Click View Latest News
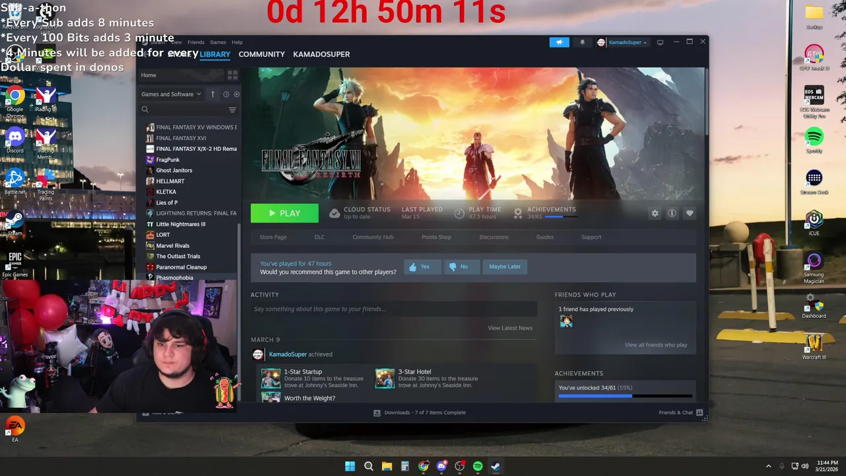846x476 pixels. click(510, 328)
